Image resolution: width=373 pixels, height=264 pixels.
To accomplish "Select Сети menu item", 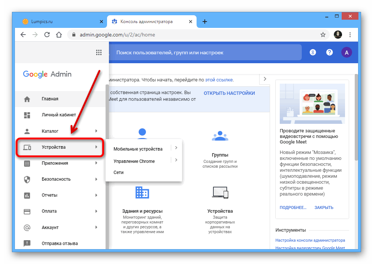I will 119,173.
